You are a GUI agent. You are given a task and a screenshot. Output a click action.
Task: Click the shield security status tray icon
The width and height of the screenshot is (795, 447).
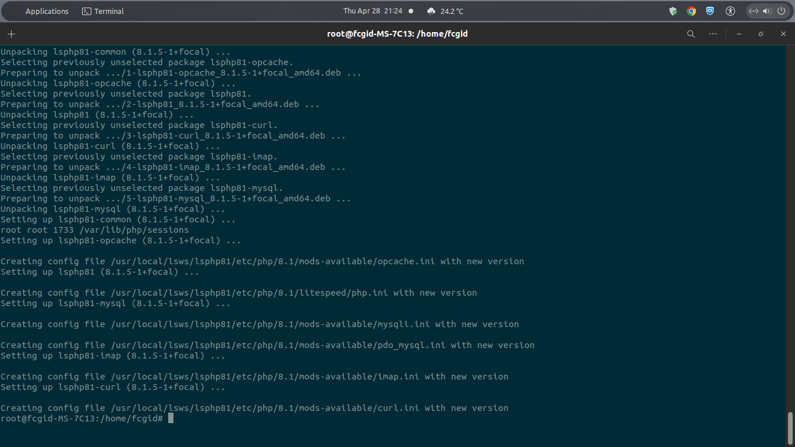673,11
